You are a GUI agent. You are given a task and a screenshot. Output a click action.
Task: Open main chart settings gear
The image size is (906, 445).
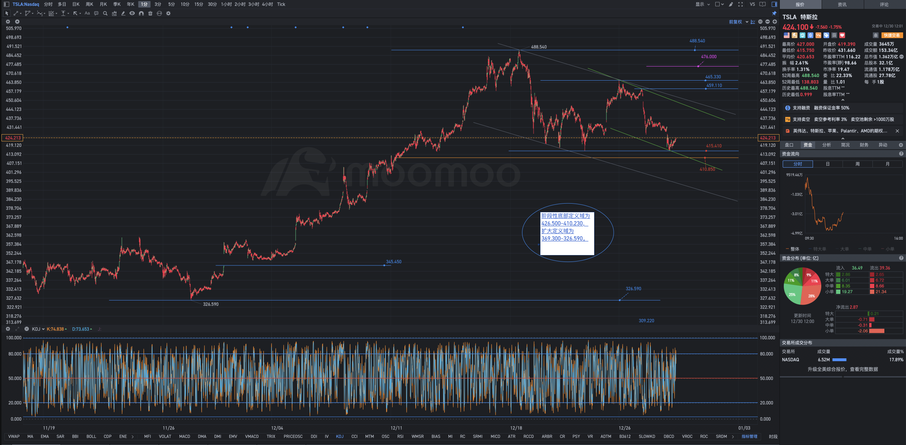click(8, 22)
